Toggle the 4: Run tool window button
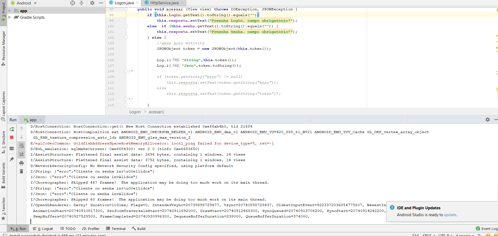The width and height of the screenshot is (498, 236). [x=18, y=229]
